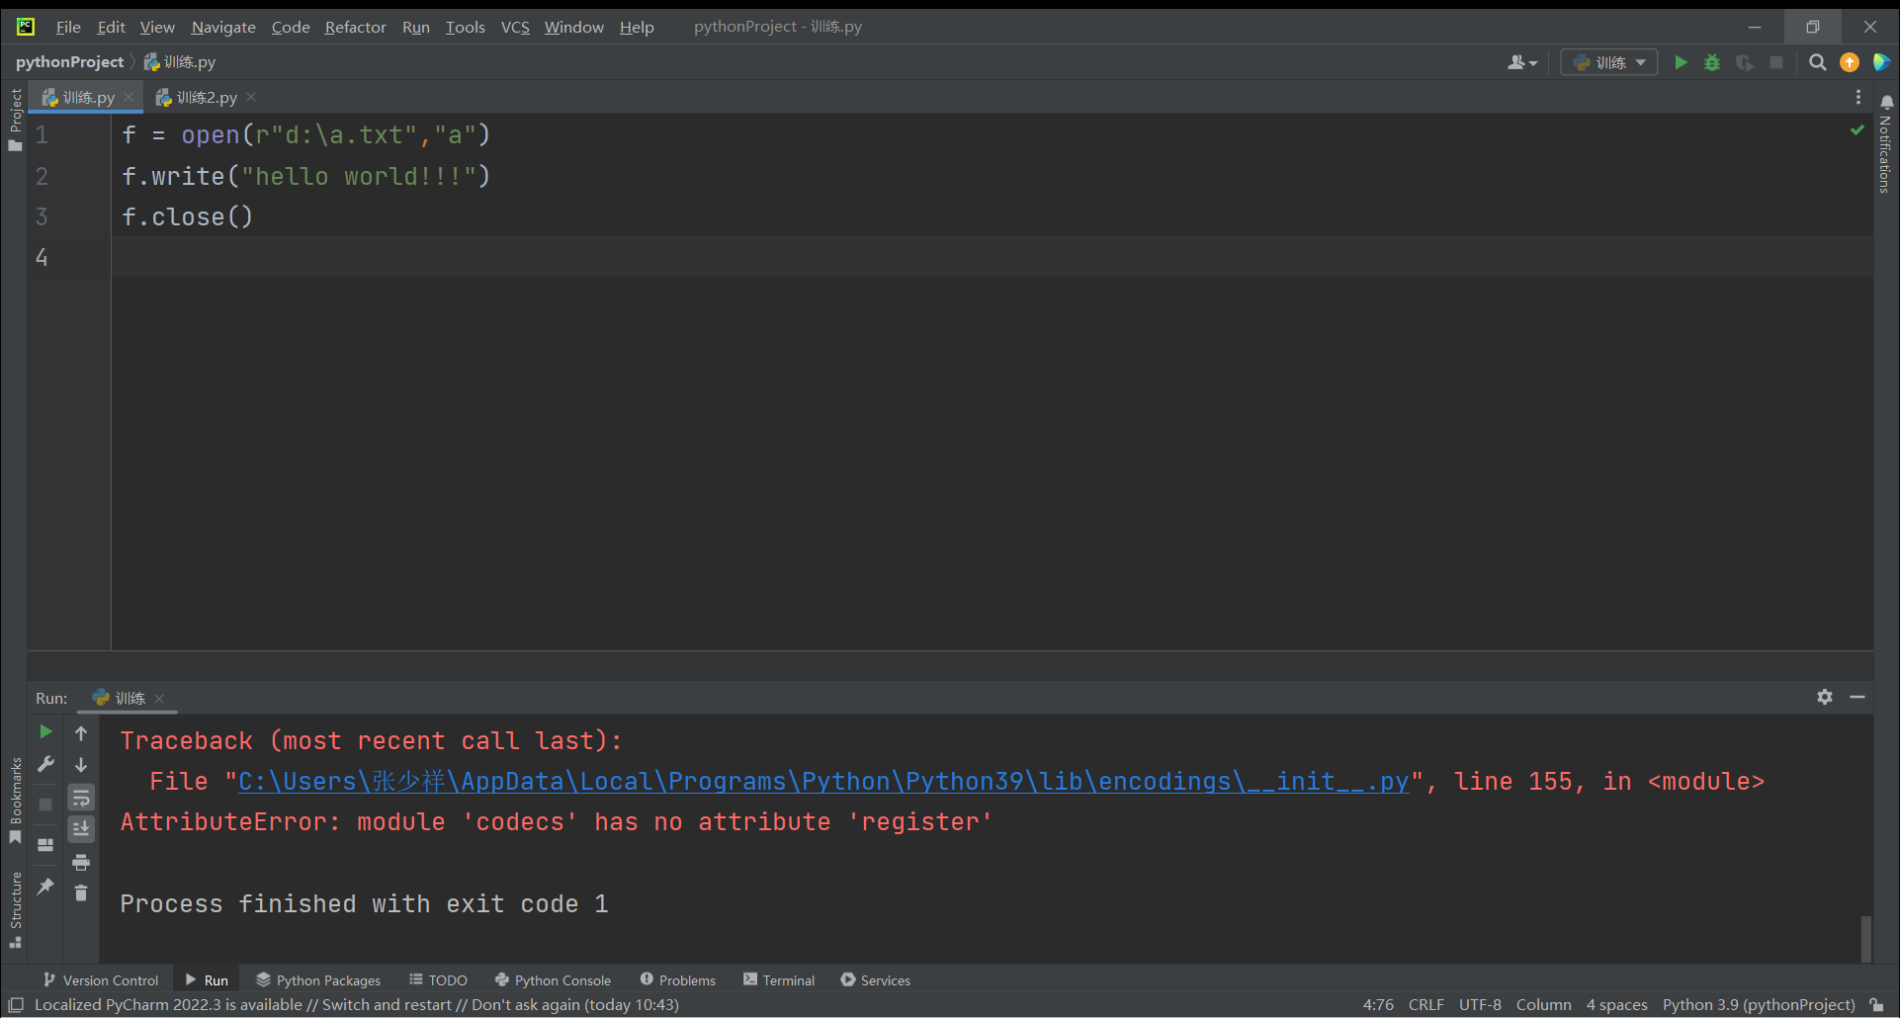The height and width of the screenshot is (1018, 1900).
Task: Open the Code menu
Action: (x=291, y=27)
